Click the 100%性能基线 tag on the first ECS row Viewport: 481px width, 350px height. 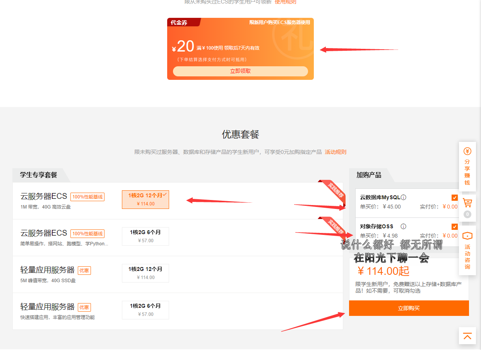point(87,197)
